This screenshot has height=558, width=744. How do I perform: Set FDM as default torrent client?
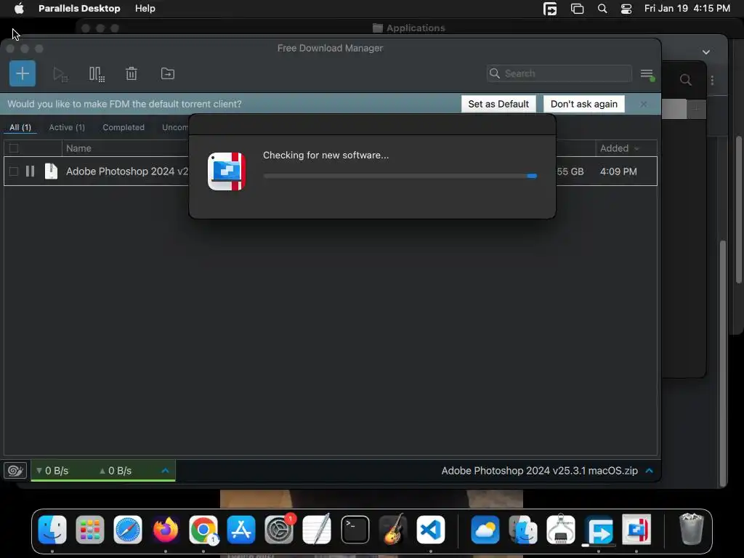(498, 104)
